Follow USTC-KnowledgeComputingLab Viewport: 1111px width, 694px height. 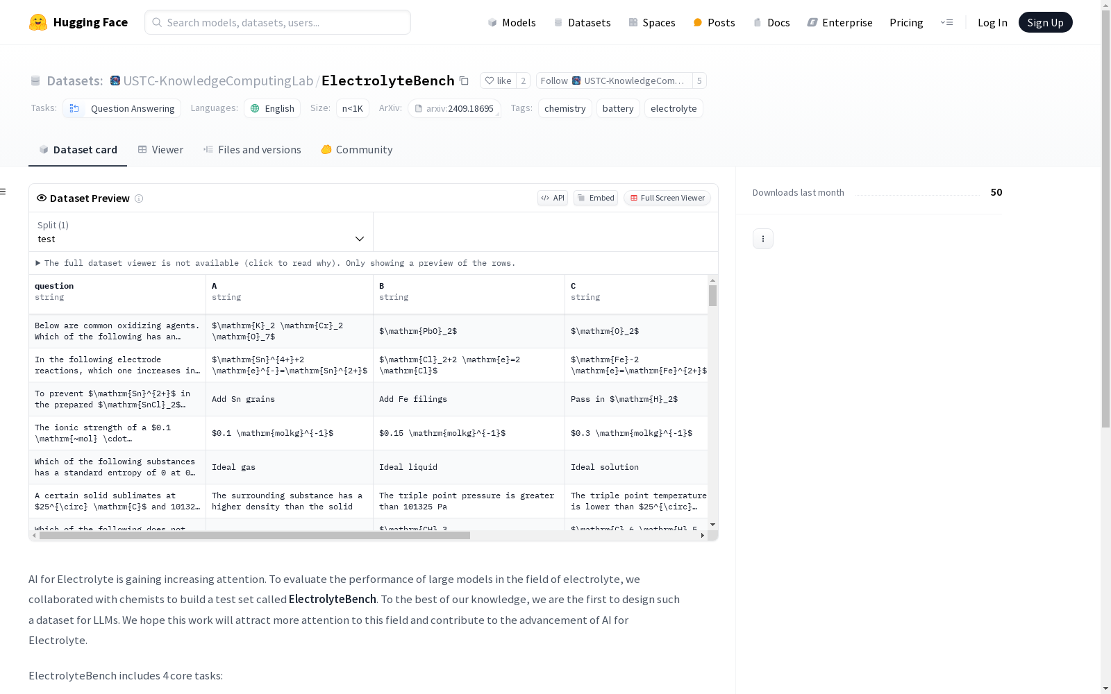click(614, 81)
